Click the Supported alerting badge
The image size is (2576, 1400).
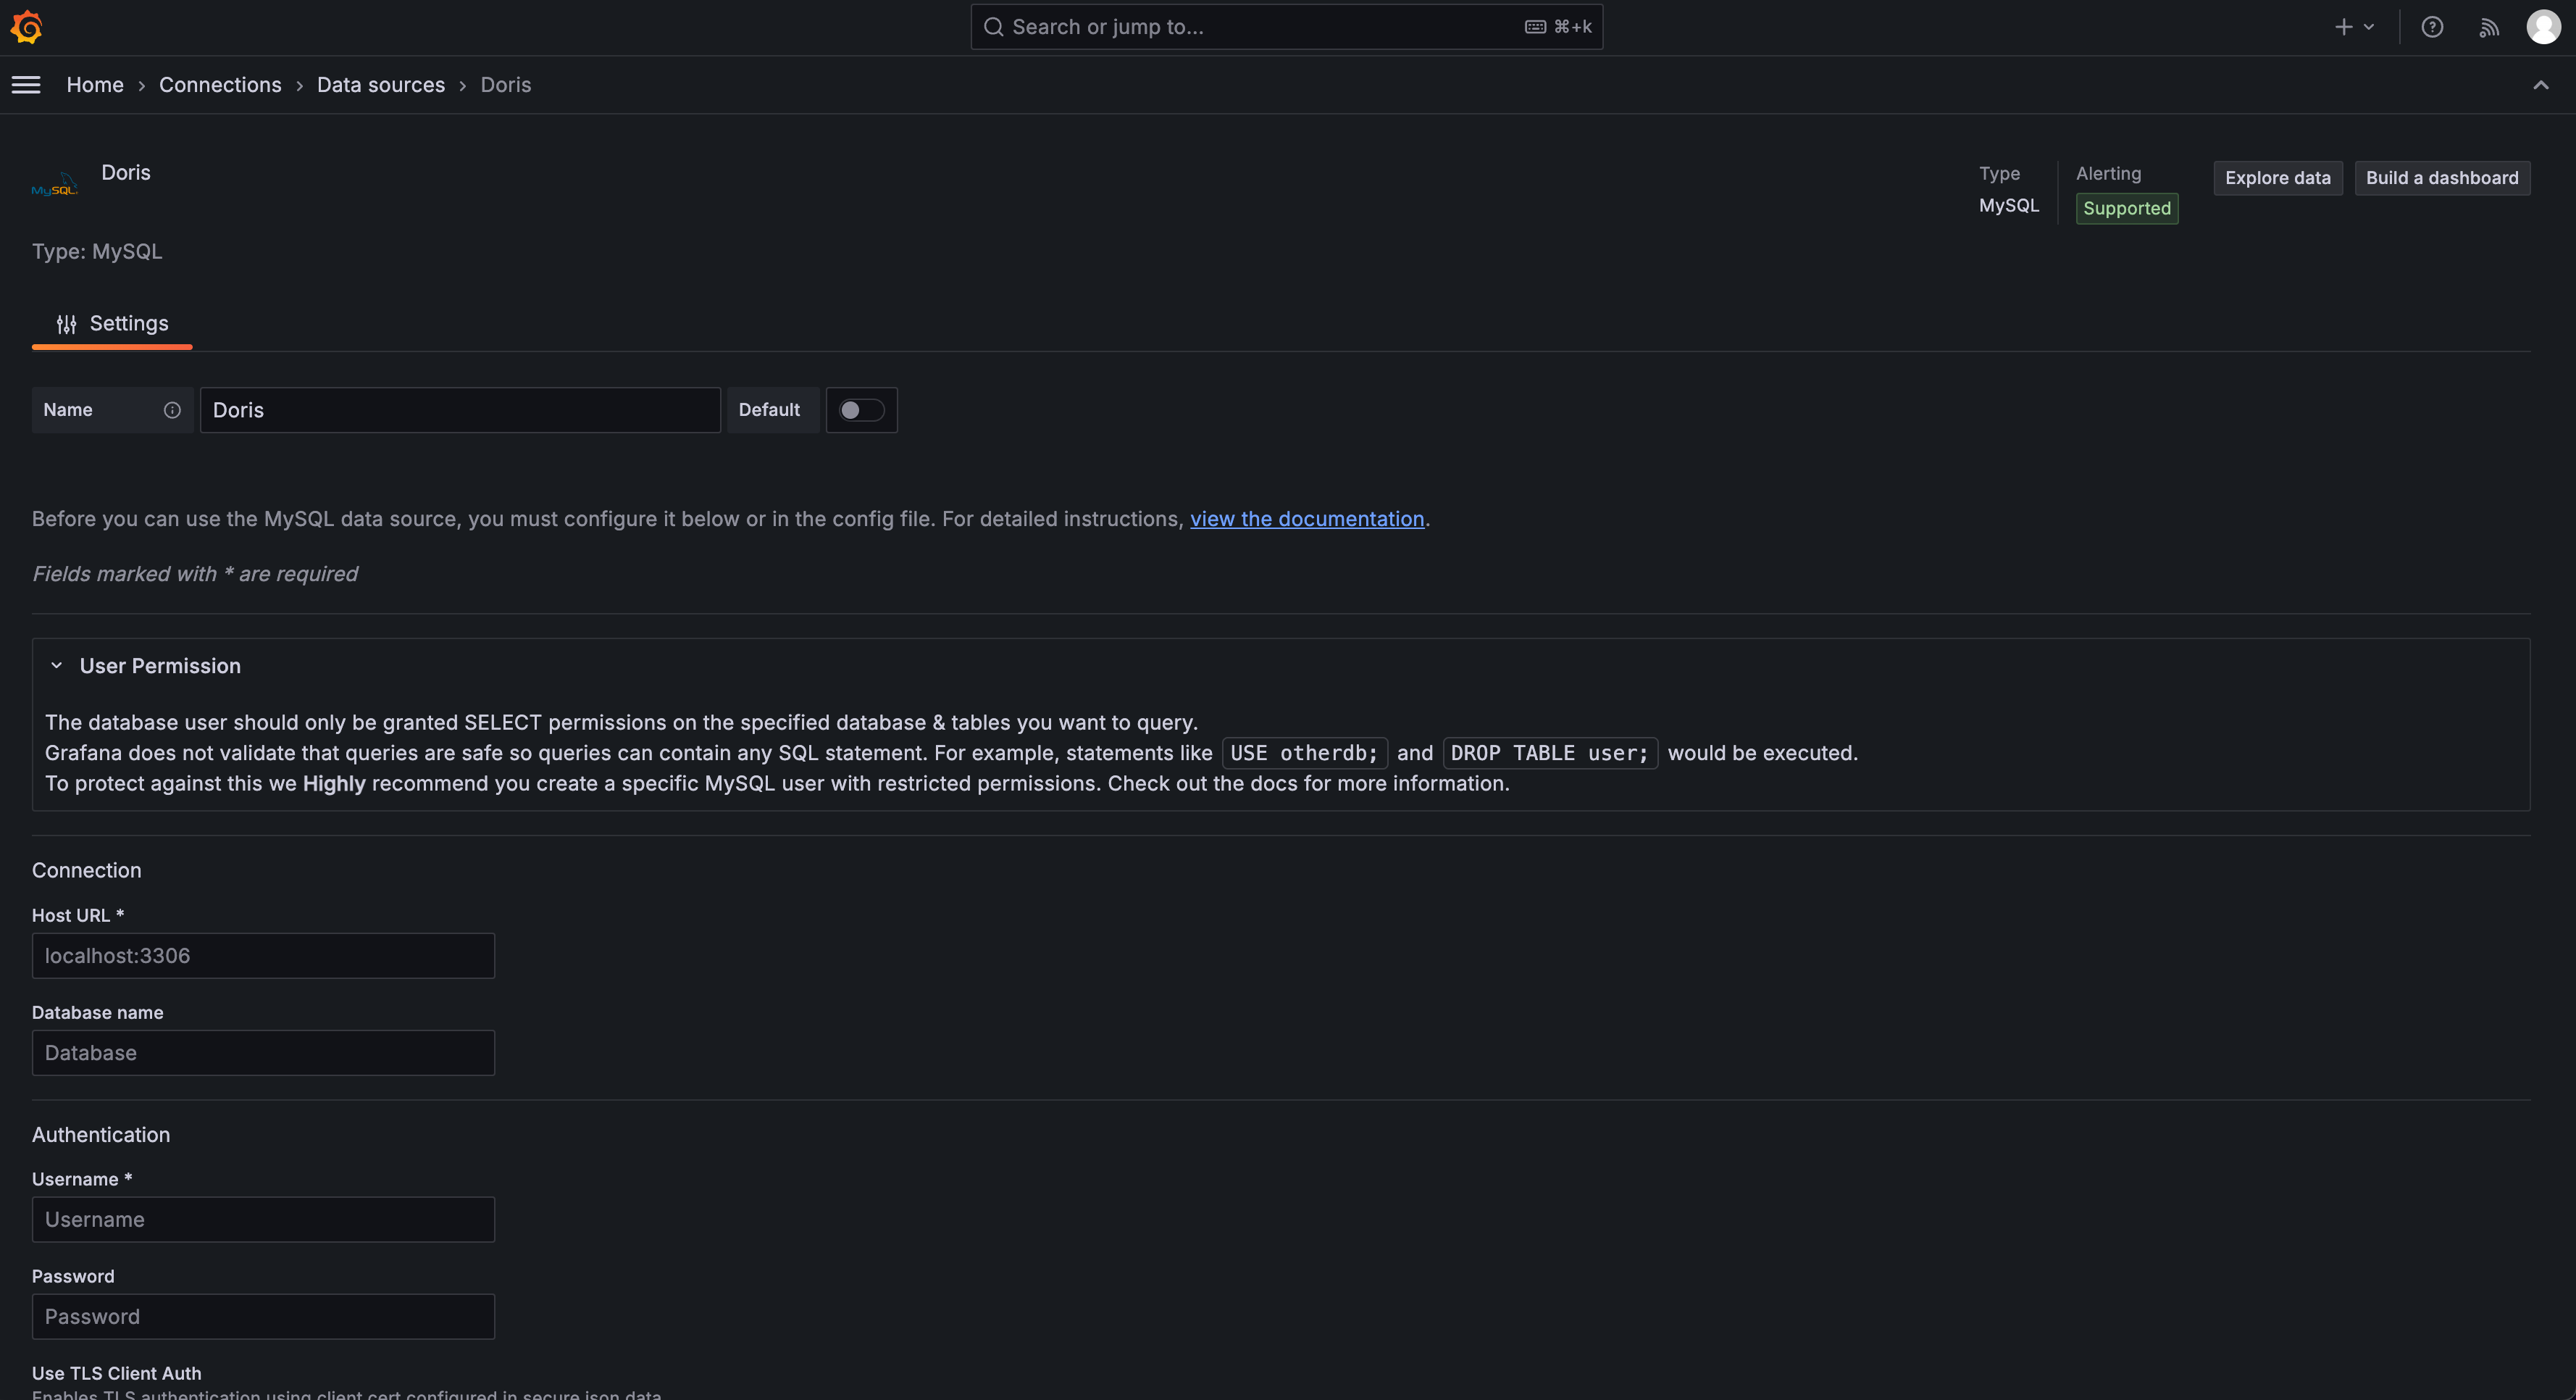2127,208
